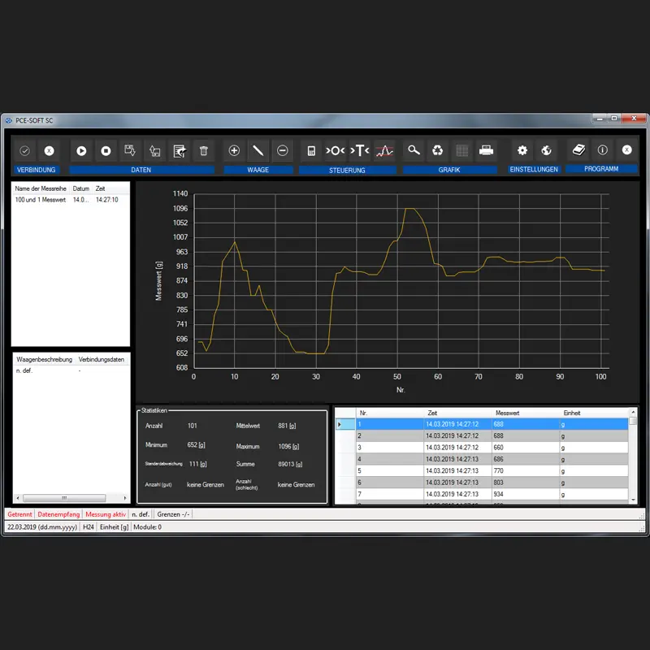Click the Messung aktiv status indicator
Image resolution: width=650 pixels, height=650 pixels.
point(105,513)
